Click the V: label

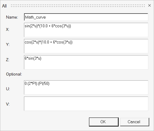click(x=8, y=104)
